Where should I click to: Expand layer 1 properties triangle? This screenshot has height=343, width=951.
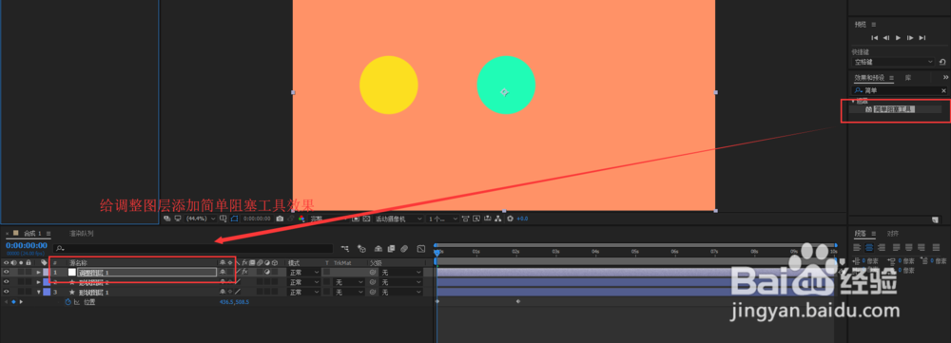point(39,272)
